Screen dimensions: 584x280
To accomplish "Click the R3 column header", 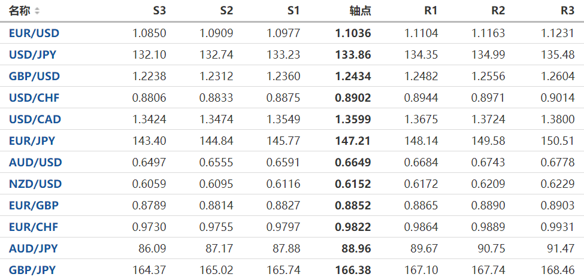I will (x=567, y=11).
